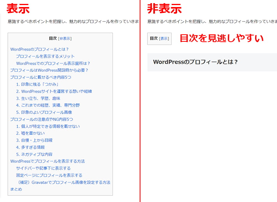Jump to まとめ section
277x202 pixels.
[x=16, y=189]
